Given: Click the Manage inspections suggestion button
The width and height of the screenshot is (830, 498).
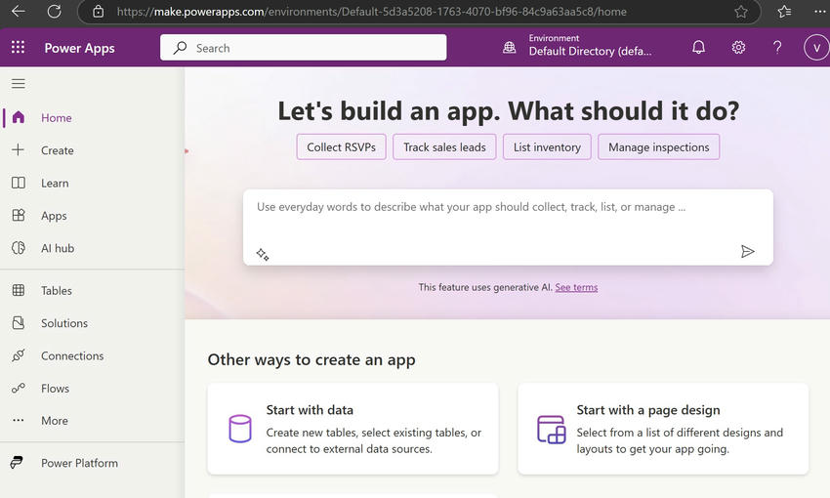Looking at the screenshot, I should click(658, 147).
